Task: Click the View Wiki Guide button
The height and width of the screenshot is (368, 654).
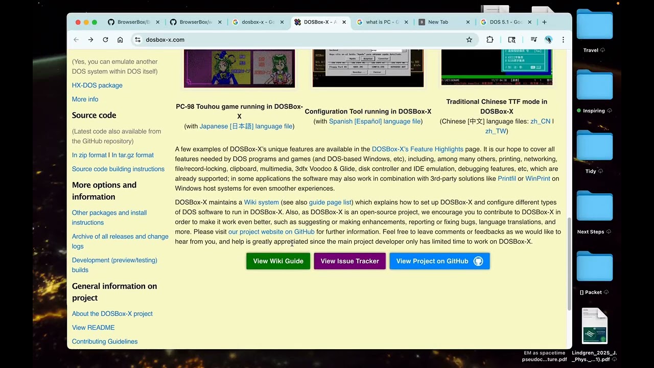Action: pos(278,261)
